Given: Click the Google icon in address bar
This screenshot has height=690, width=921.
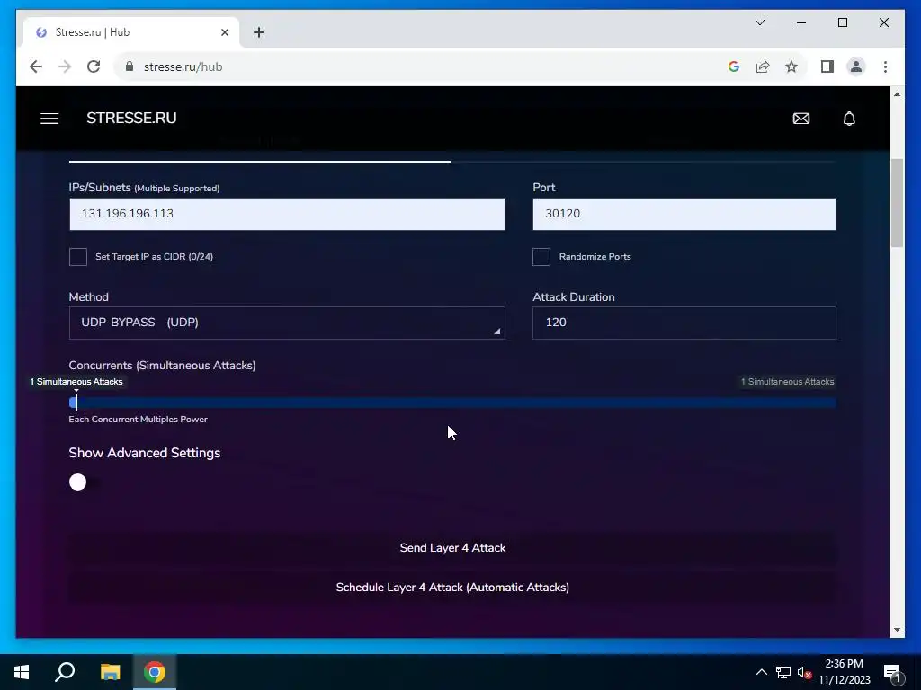Looking at the screenshot, I should pyautogui.click(x=734, y=66).
